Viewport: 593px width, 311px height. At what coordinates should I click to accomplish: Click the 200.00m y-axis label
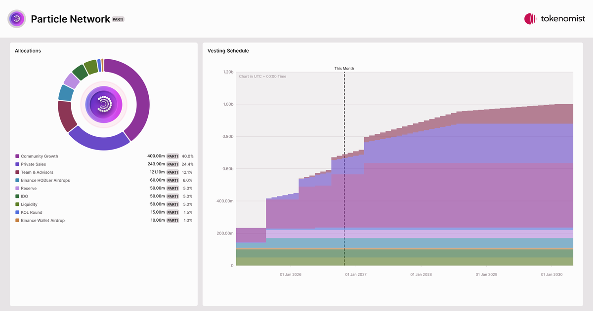(224, 233)
